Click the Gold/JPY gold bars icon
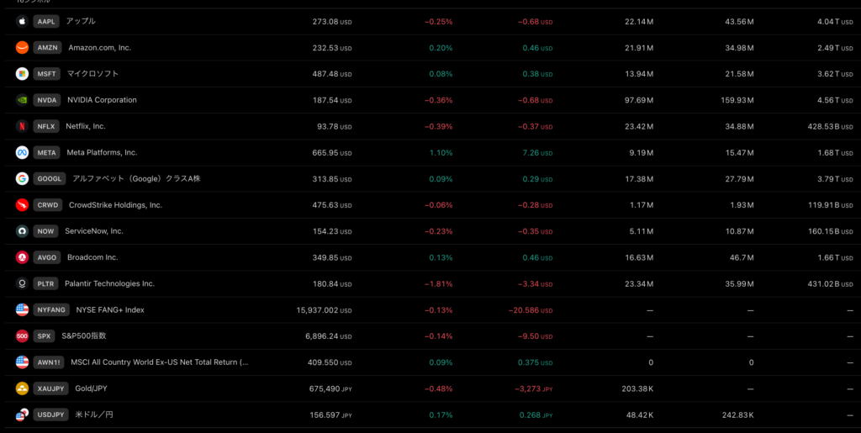 [22, 388]
